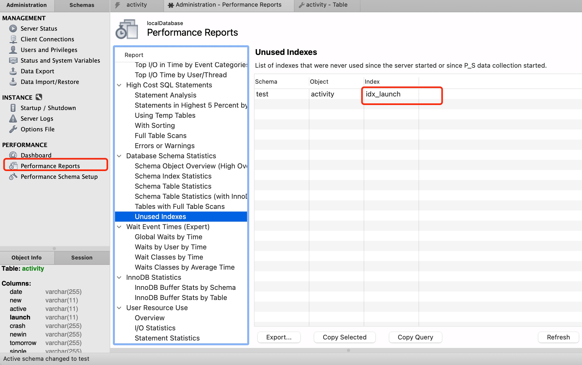The height and width of the screenshot is (365, 582).
Task: Collapse InnoDB Statistics group
Action: (x=119, y=277)
